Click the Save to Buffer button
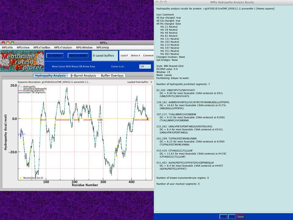Viewport: 293px width, 220px height. (78, 56)
